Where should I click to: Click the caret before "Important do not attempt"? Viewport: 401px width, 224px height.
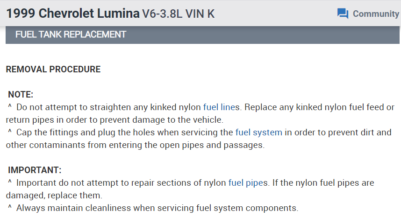point(10,182)
